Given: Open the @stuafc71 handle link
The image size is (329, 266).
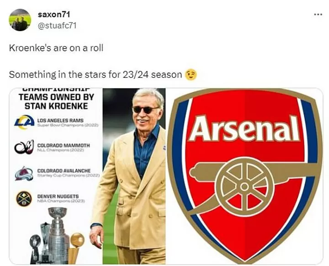Looking at the screenshot, I should point(57,26).
